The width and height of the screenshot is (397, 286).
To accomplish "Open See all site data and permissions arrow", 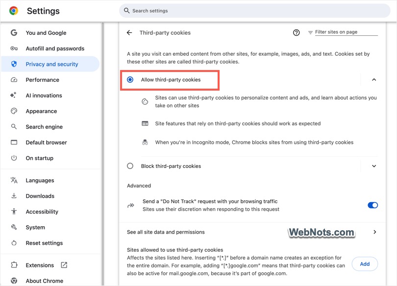I will click(x=375, y=232).
